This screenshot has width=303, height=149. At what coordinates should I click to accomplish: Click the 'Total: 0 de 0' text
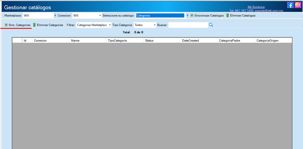[x=133, y=32]
